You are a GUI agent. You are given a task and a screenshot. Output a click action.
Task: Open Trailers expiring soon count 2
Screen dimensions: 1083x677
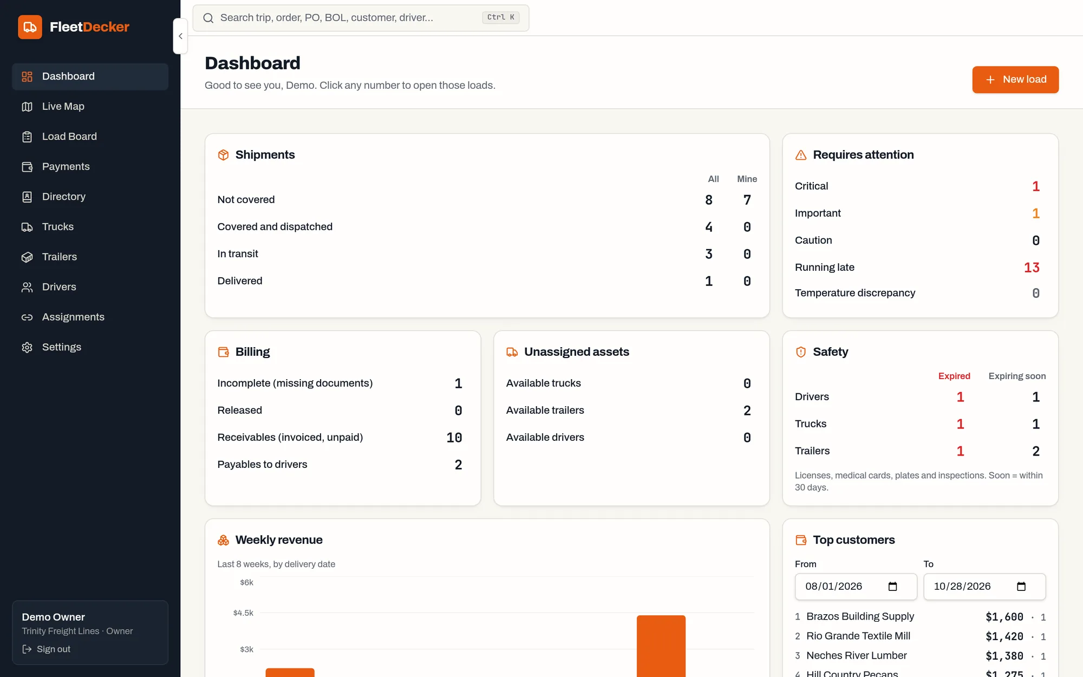(x=1036, y=451)
